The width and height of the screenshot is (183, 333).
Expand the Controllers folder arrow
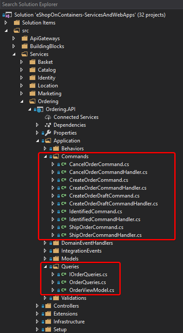tap(37, 306)
